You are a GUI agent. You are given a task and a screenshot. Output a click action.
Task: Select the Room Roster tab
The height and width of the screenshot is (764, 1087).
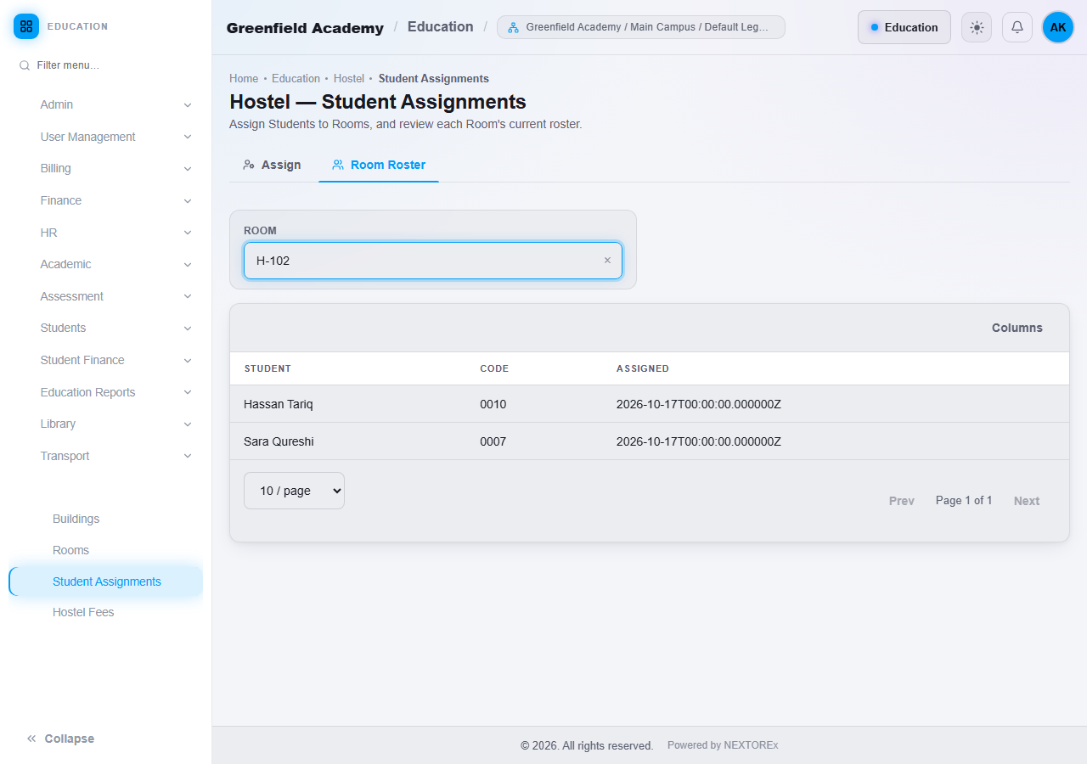(x=379, y=165)
